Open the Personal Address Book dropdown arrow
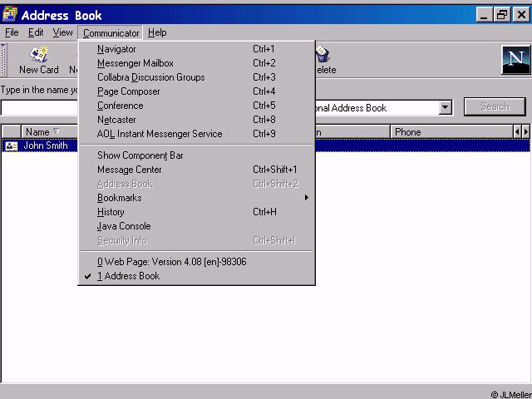This screenshot has width=532, height=399. (x=446, y=108)
